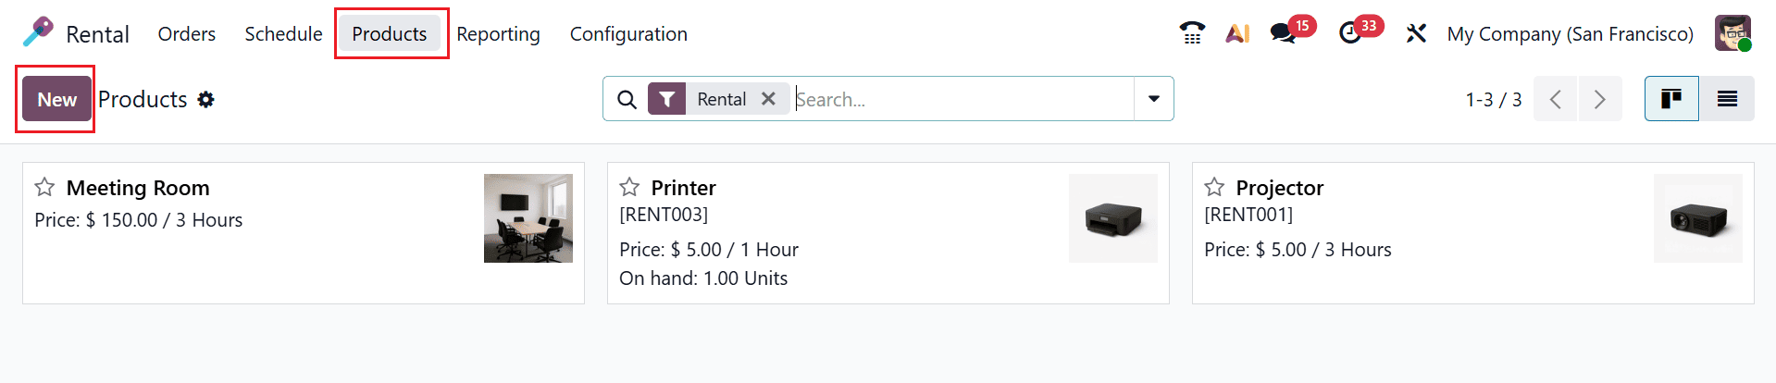Open the Reporting menu

click(498, 33)
